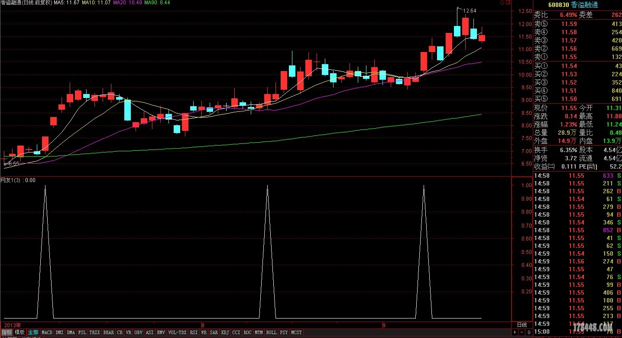Choose the BOLL indicator
Viewport: 622px width, 338px height.
pyautogui.click(x=271, y=332)
